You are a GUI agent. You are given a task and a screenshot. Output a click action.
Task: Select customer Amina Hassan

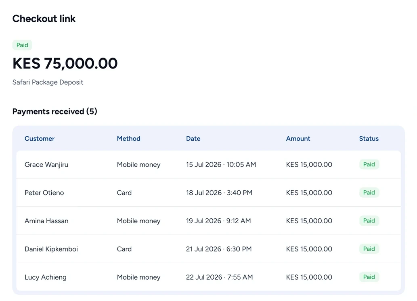(x=46, y=221)
